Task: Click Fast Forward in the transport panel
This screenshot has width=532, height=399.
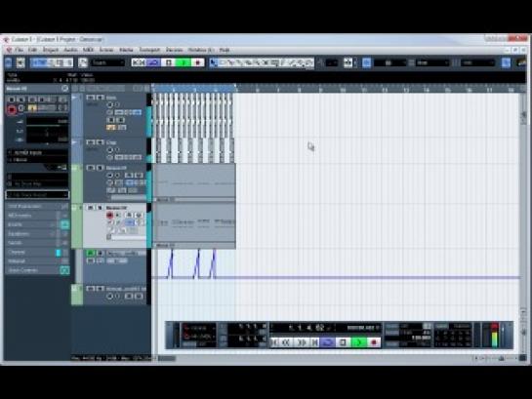Action: (x=302, y=342)
